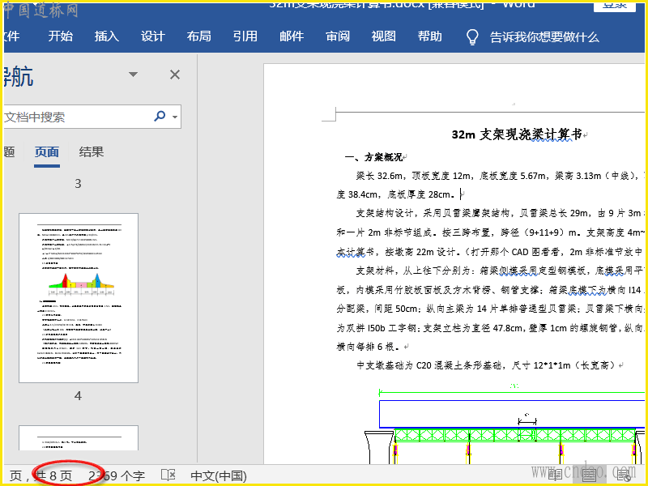Viewport: 648px width, 486px height.
Task: Click the 中文(中国) language indicator
Action: 218,475
